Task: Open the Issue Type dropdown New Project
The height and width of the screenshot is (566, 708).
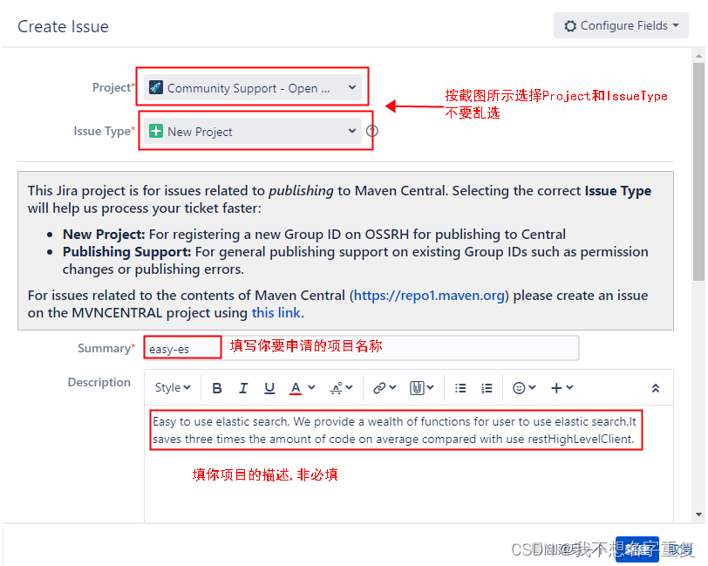Action: click(x=252, y=132)
